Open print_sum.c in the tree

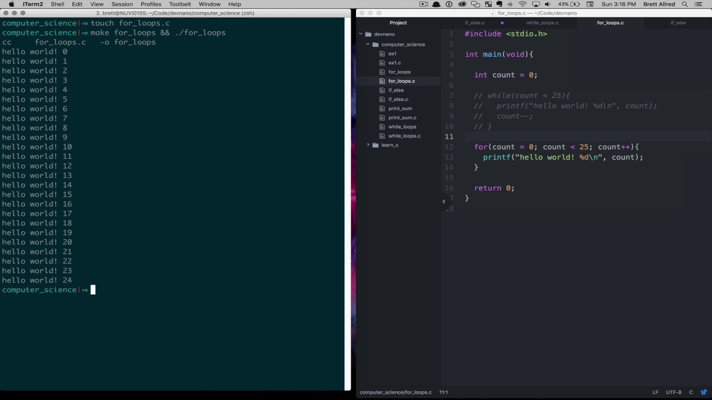[x=402, y=118]
